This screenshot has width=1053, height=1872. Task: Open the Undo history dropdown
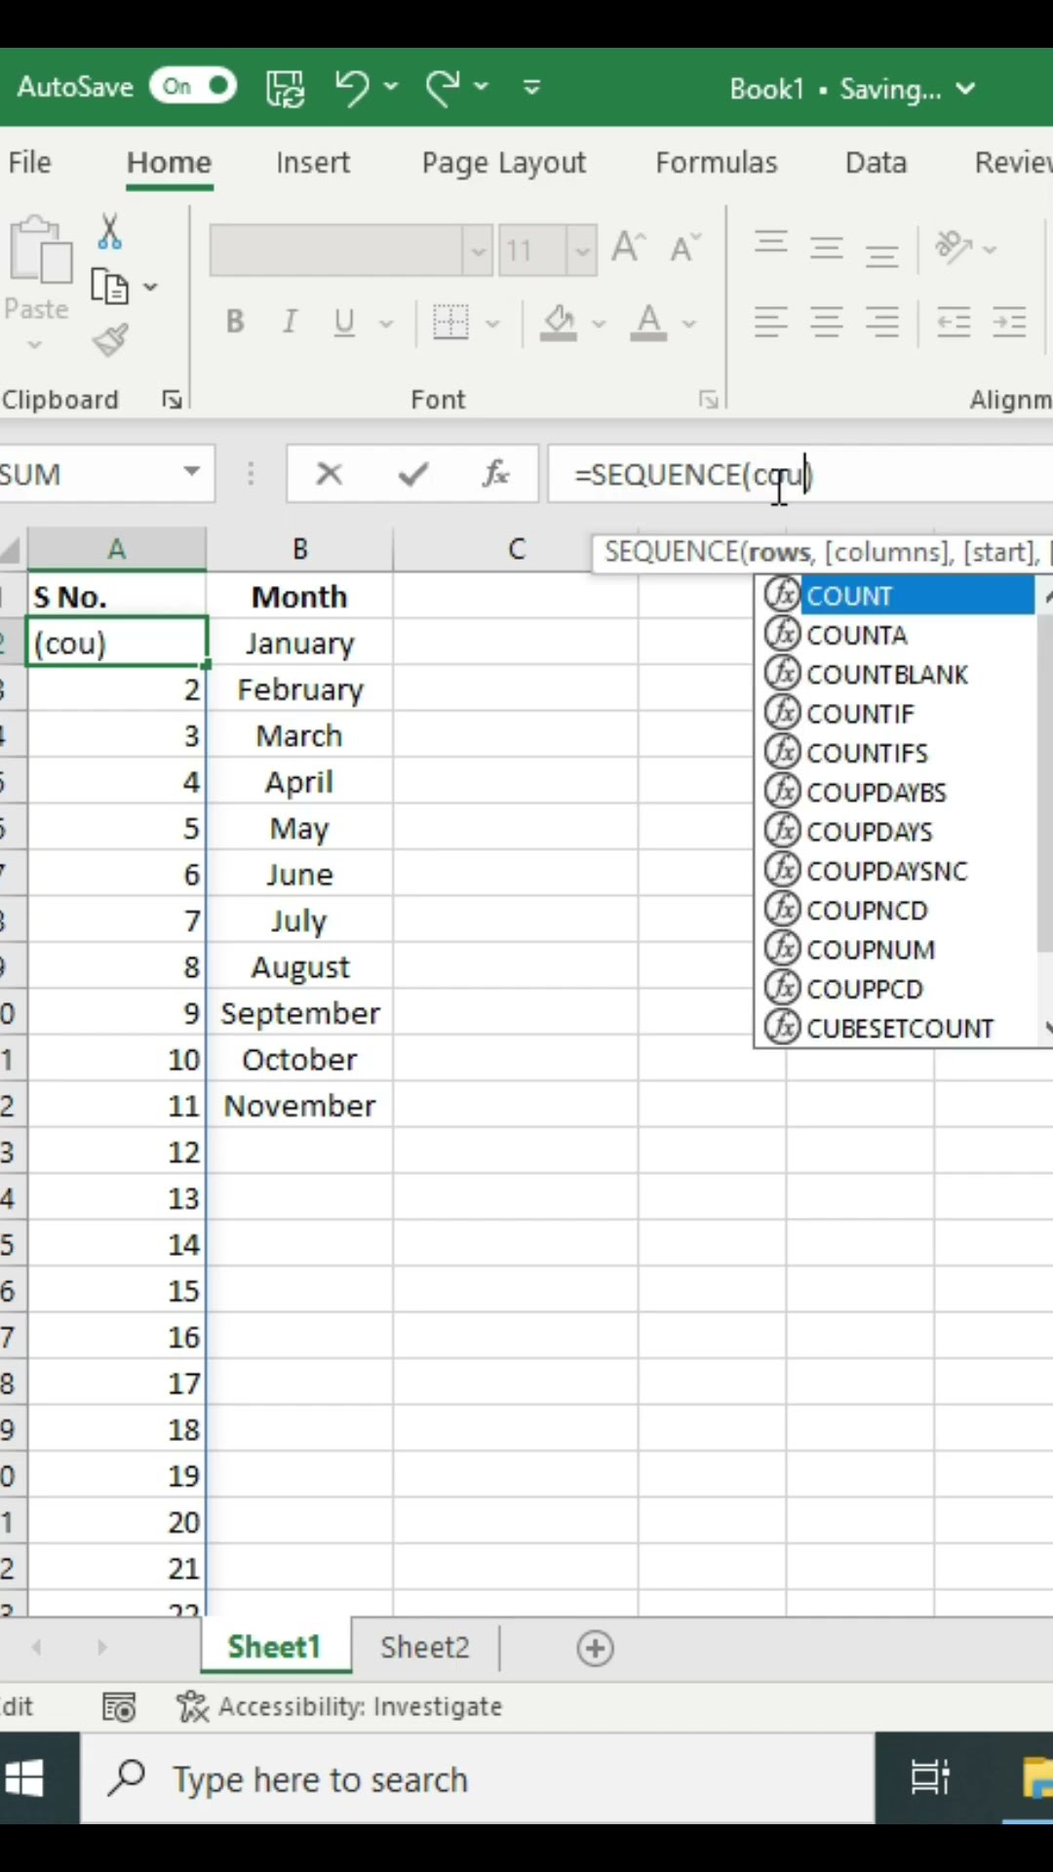(x=391, y=87)
